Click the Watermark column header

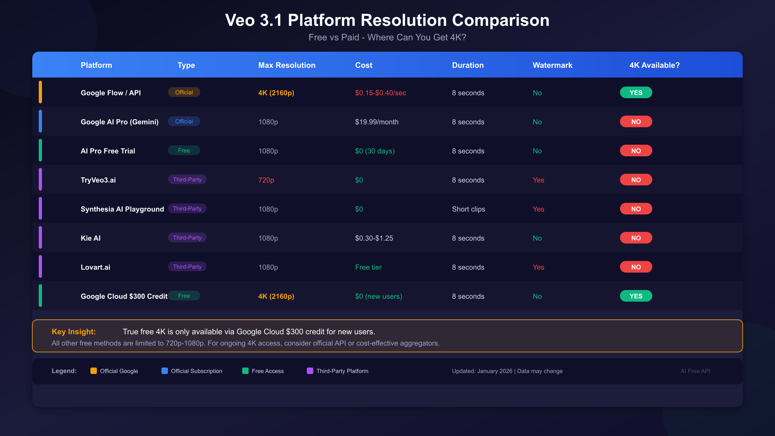(552, 65)
